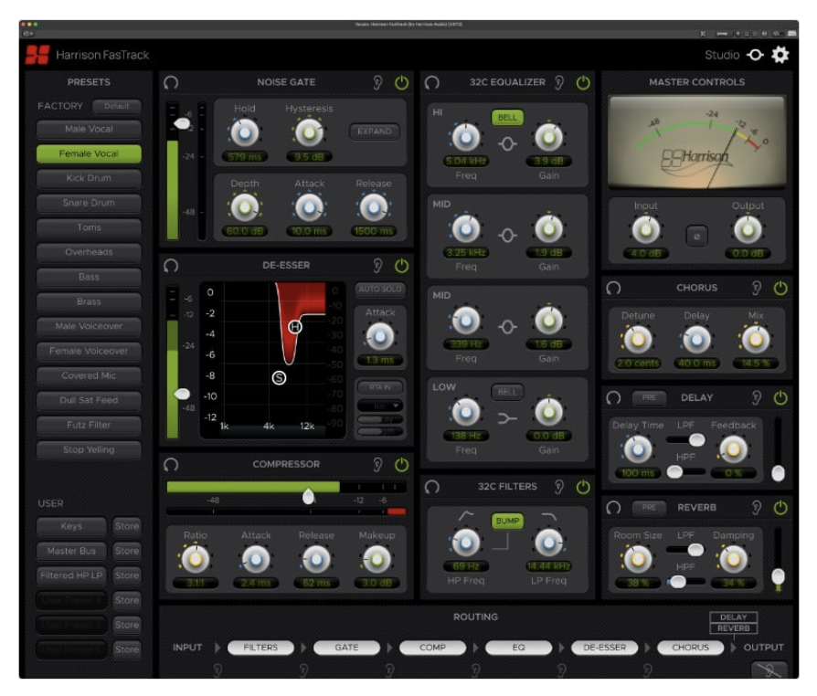Screen dimensions: 817x696
Task: Select the Female Vocal preset
Action: pos(89,153)
